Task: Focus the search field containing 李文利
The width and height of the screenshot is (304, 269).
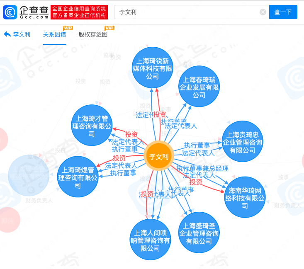Action: (x=192, y=12)
